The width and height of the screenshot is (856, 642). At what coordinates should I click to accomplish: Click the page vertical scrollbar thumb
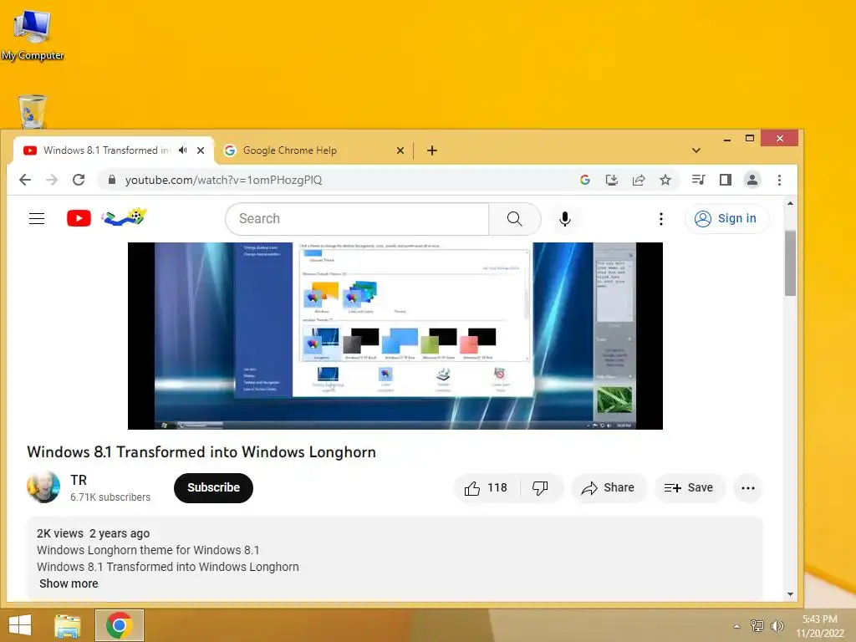pos(790,263)
